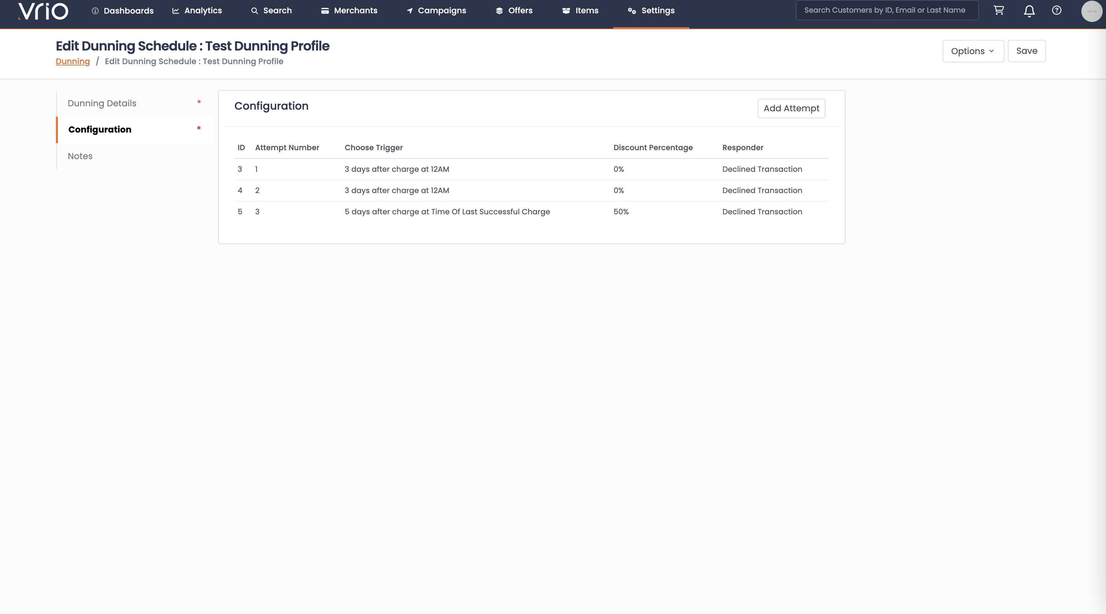Switch to the Notes section

[x=80, y=156]
